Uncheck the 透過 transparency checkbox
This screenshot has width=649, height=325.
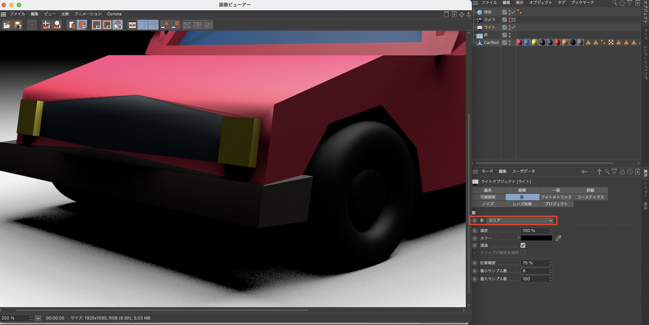pyautogui.click(x=523, y=245)
